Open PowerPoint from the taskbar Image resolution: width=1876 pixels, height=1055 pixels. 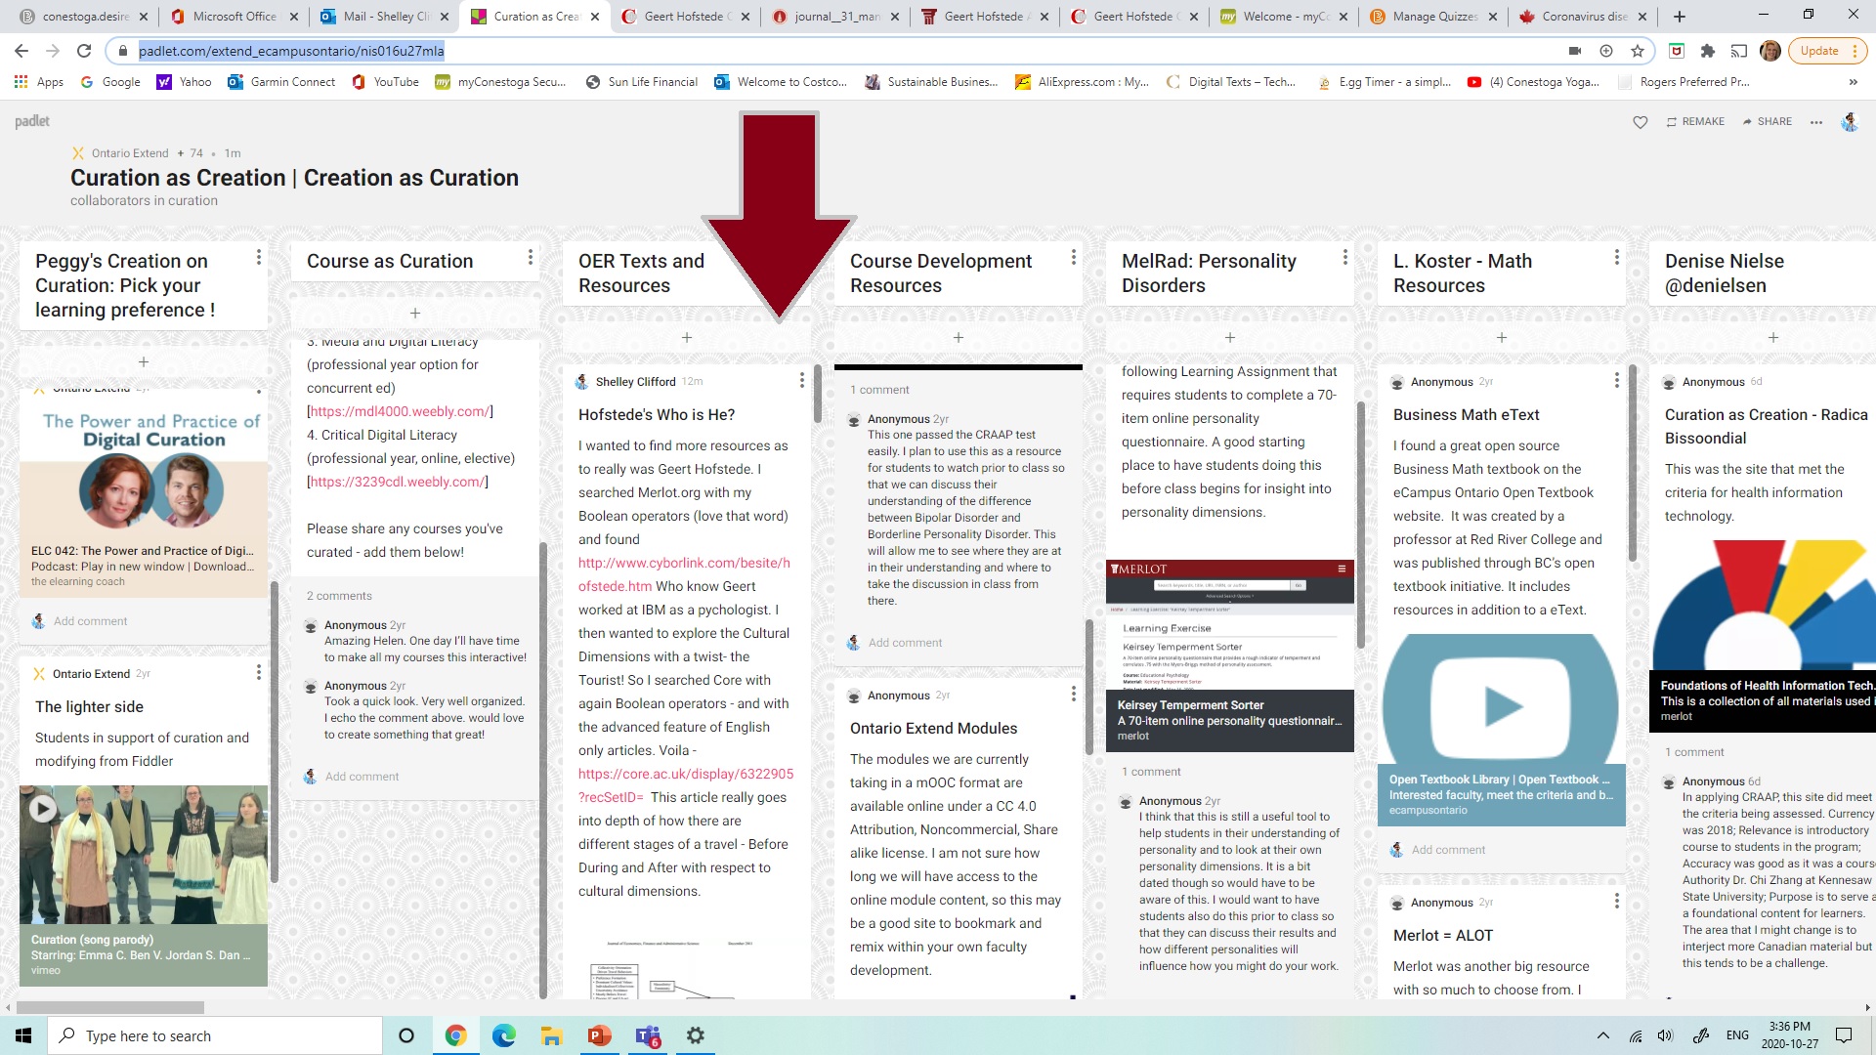[599, 1035]
